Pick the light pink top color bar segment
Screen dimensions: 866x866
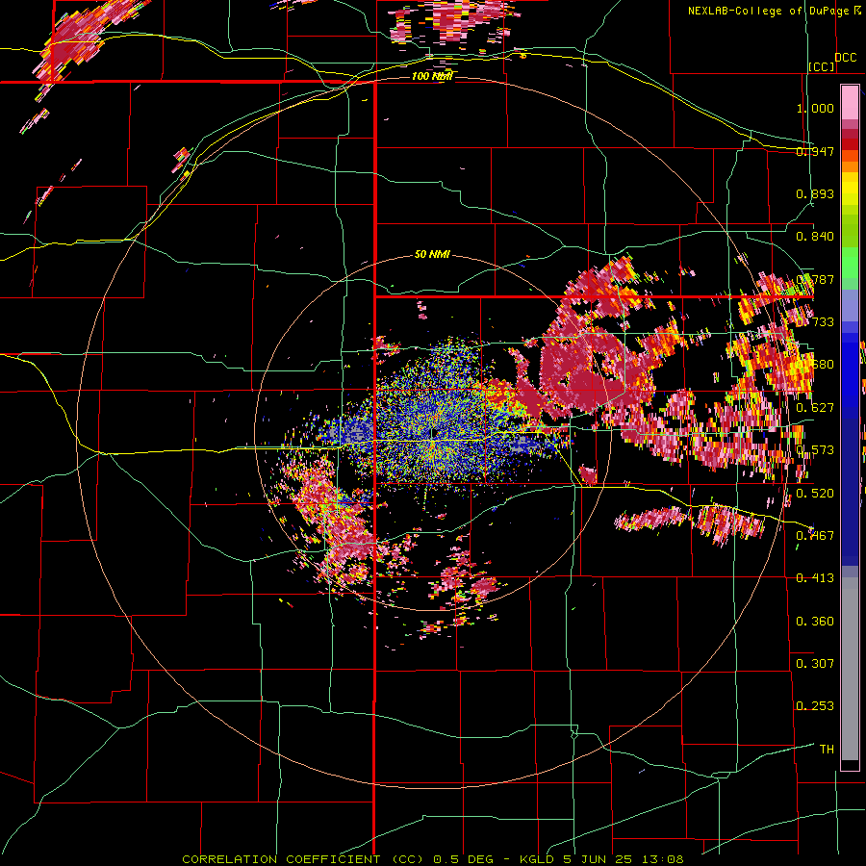click(850, 103)
